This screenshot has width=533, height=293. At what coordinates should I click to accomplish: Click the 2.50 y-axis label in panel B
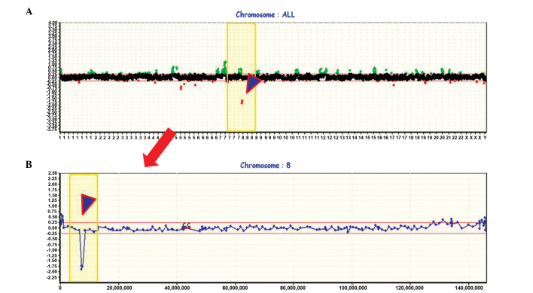(x=53, y=173)
